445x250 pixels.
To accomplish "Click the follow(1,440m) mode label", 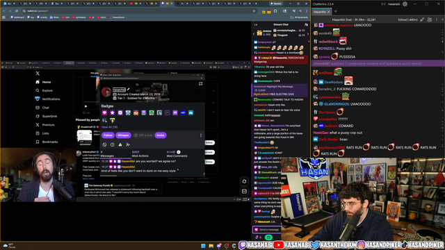I will tap(408, 20).
